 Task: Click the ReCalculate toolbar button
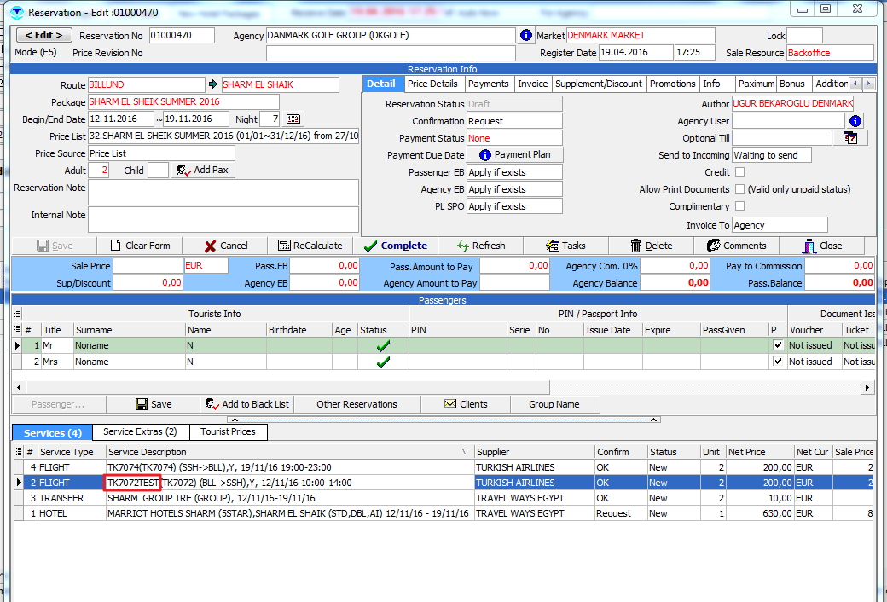[x=310, y=246]
